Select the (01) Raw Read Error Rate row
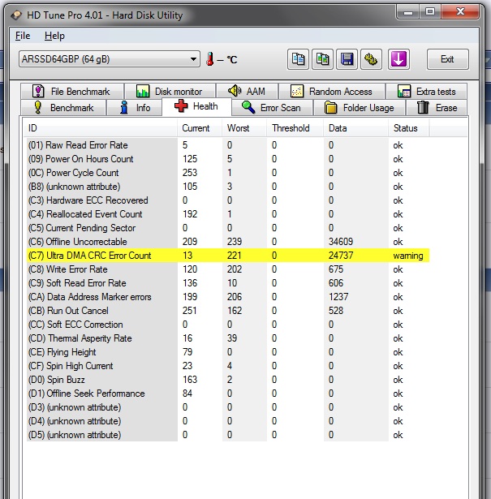 [228, 145]
